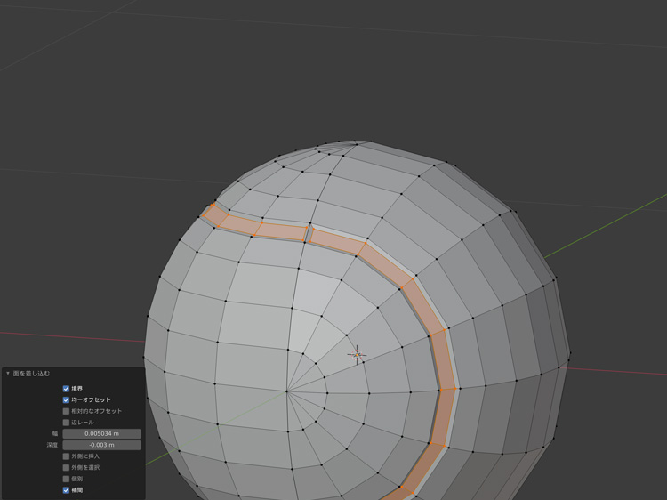
Task: Click the 深度 value field -0.003 m
Action: 101,445
